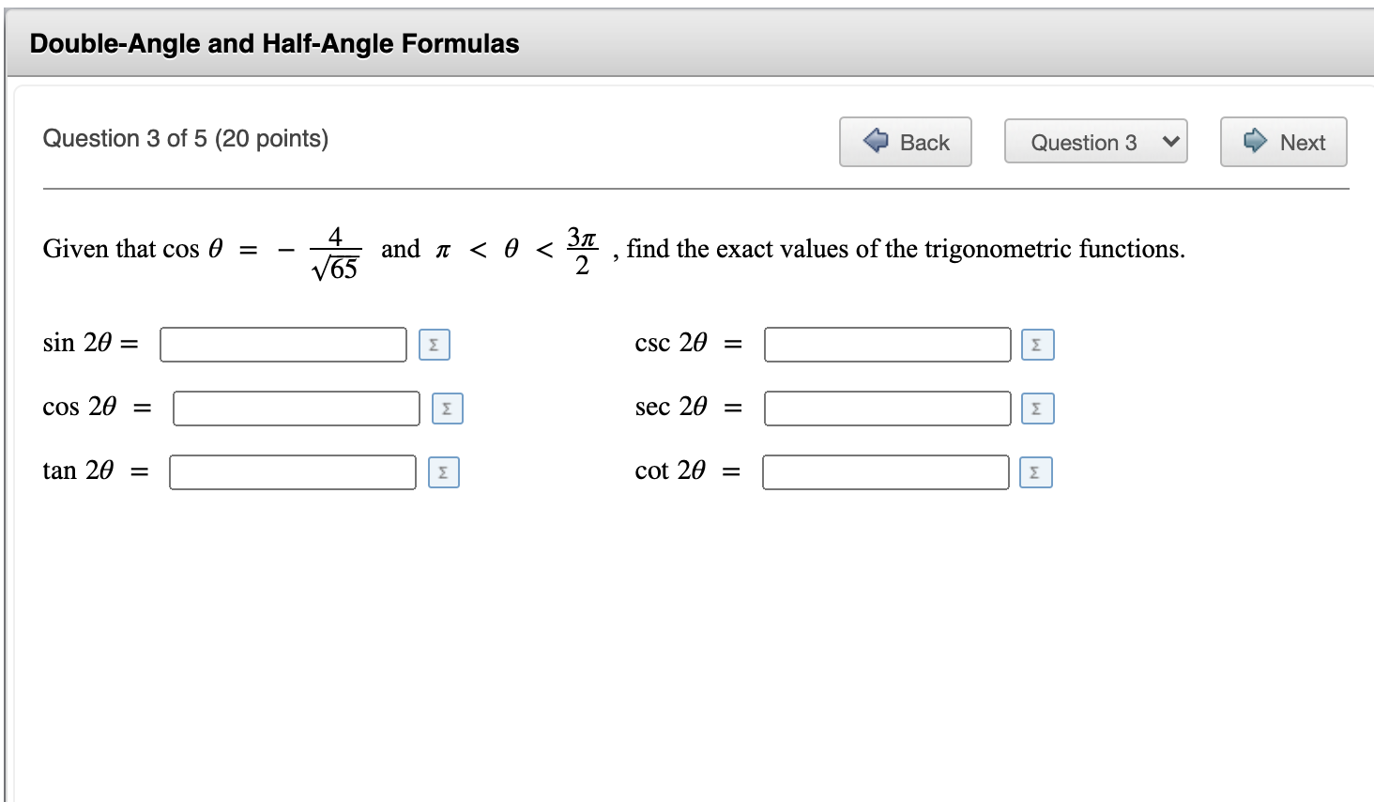Open the symbol entry tool for tan 2θ

(x=442, y=472)
